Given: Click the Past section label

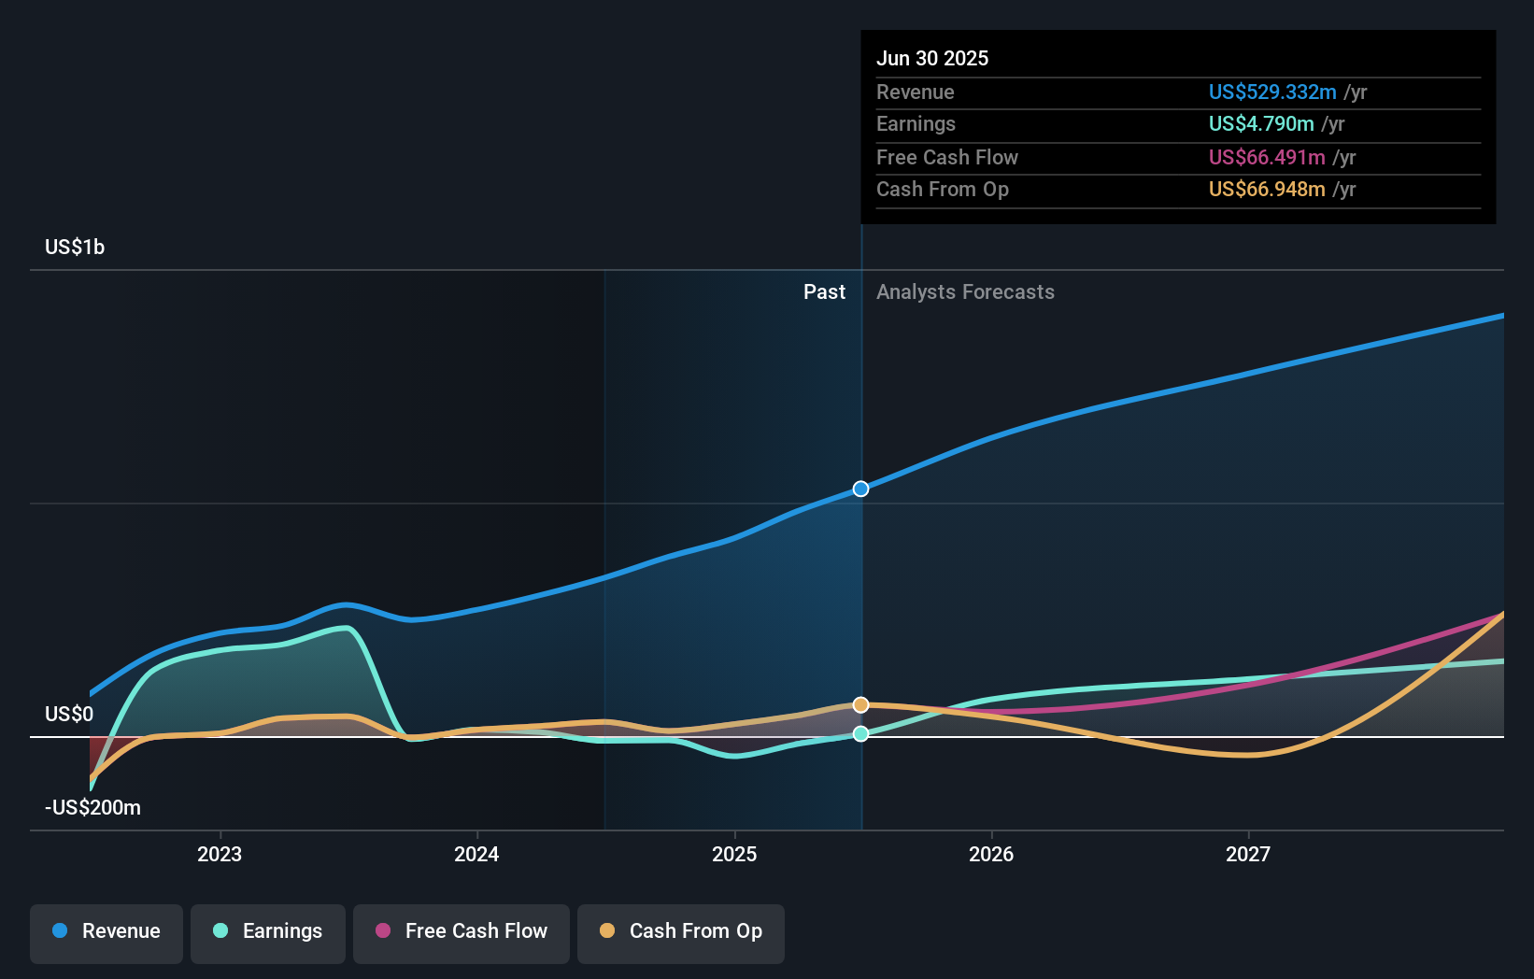Looking at the screenshot, I should pos(824,292).
